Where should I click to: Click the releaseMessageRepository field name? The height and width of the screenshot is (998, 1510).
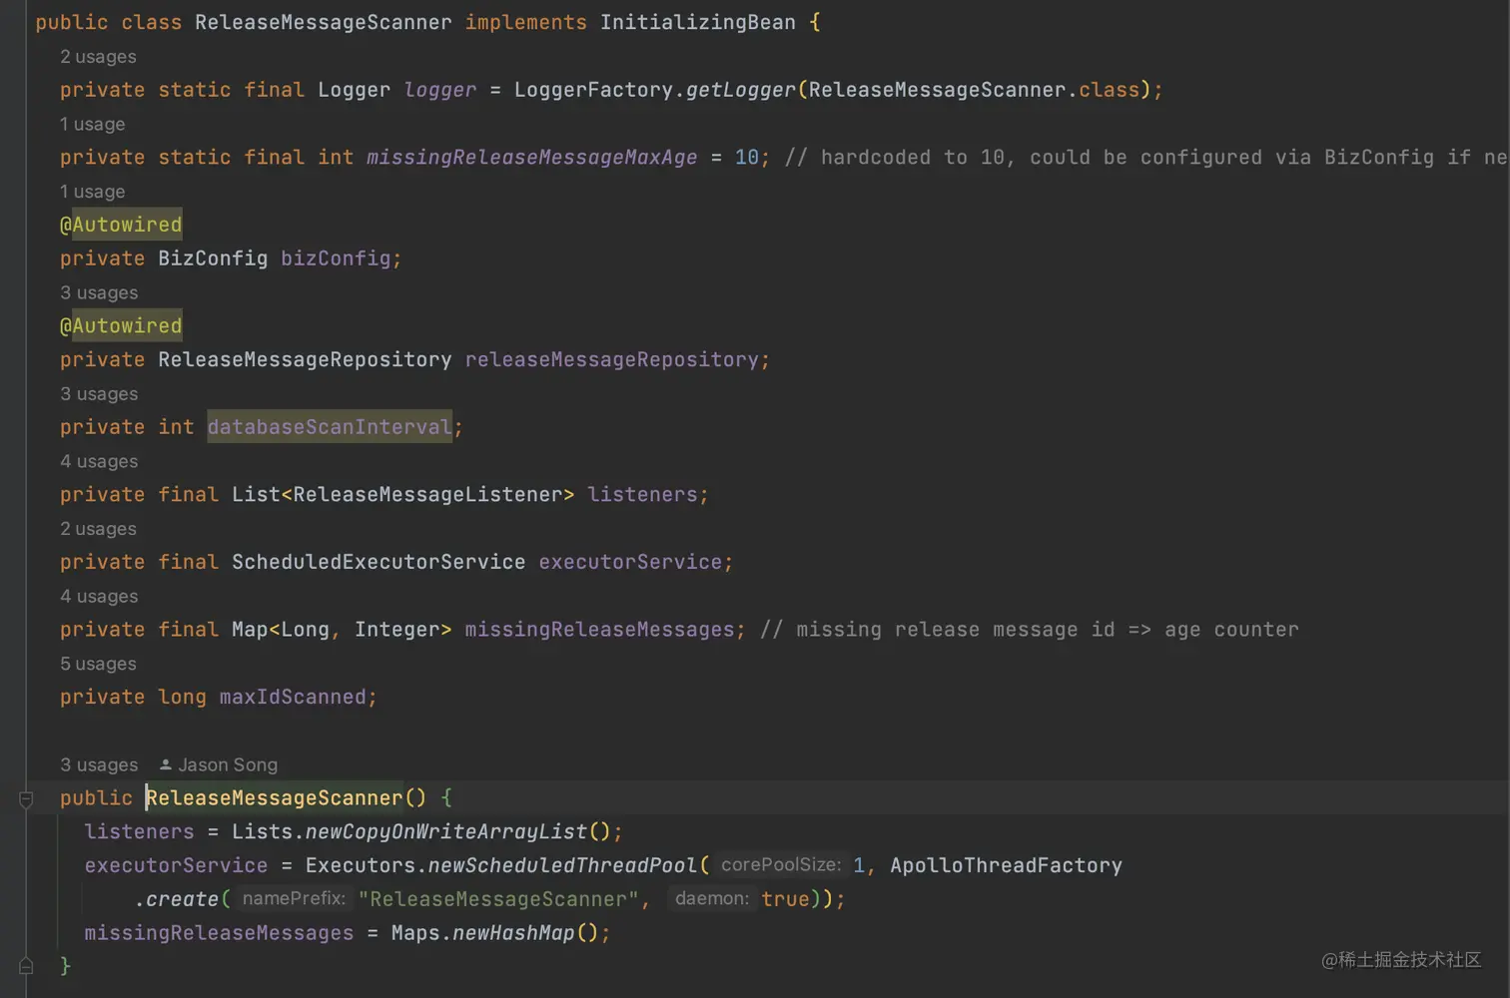612,360
